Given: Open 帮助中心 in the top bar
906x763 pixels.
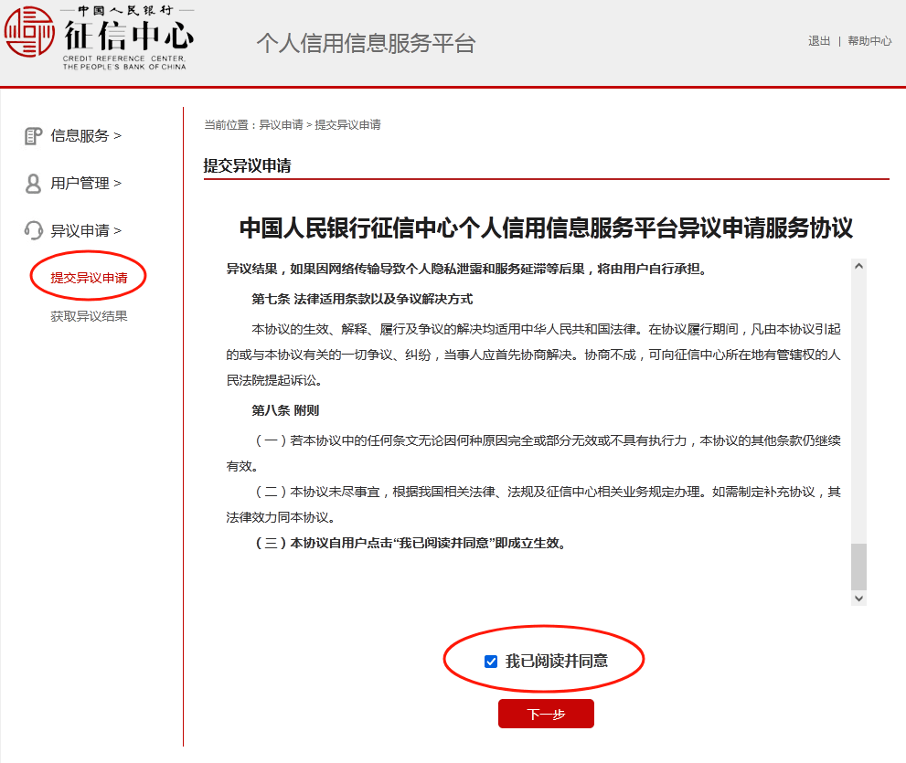Looking at the screenshot, I should (871, 40).
